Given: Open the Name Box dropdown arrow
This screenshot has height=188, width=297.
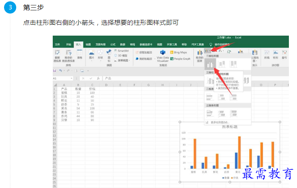Looking at the screenshot, I should click(72, 78).
